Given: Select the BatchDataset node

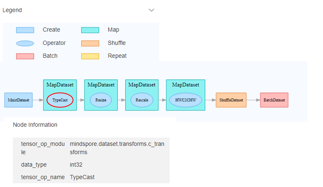Looking at the screenshot, I should pos(274,100).
